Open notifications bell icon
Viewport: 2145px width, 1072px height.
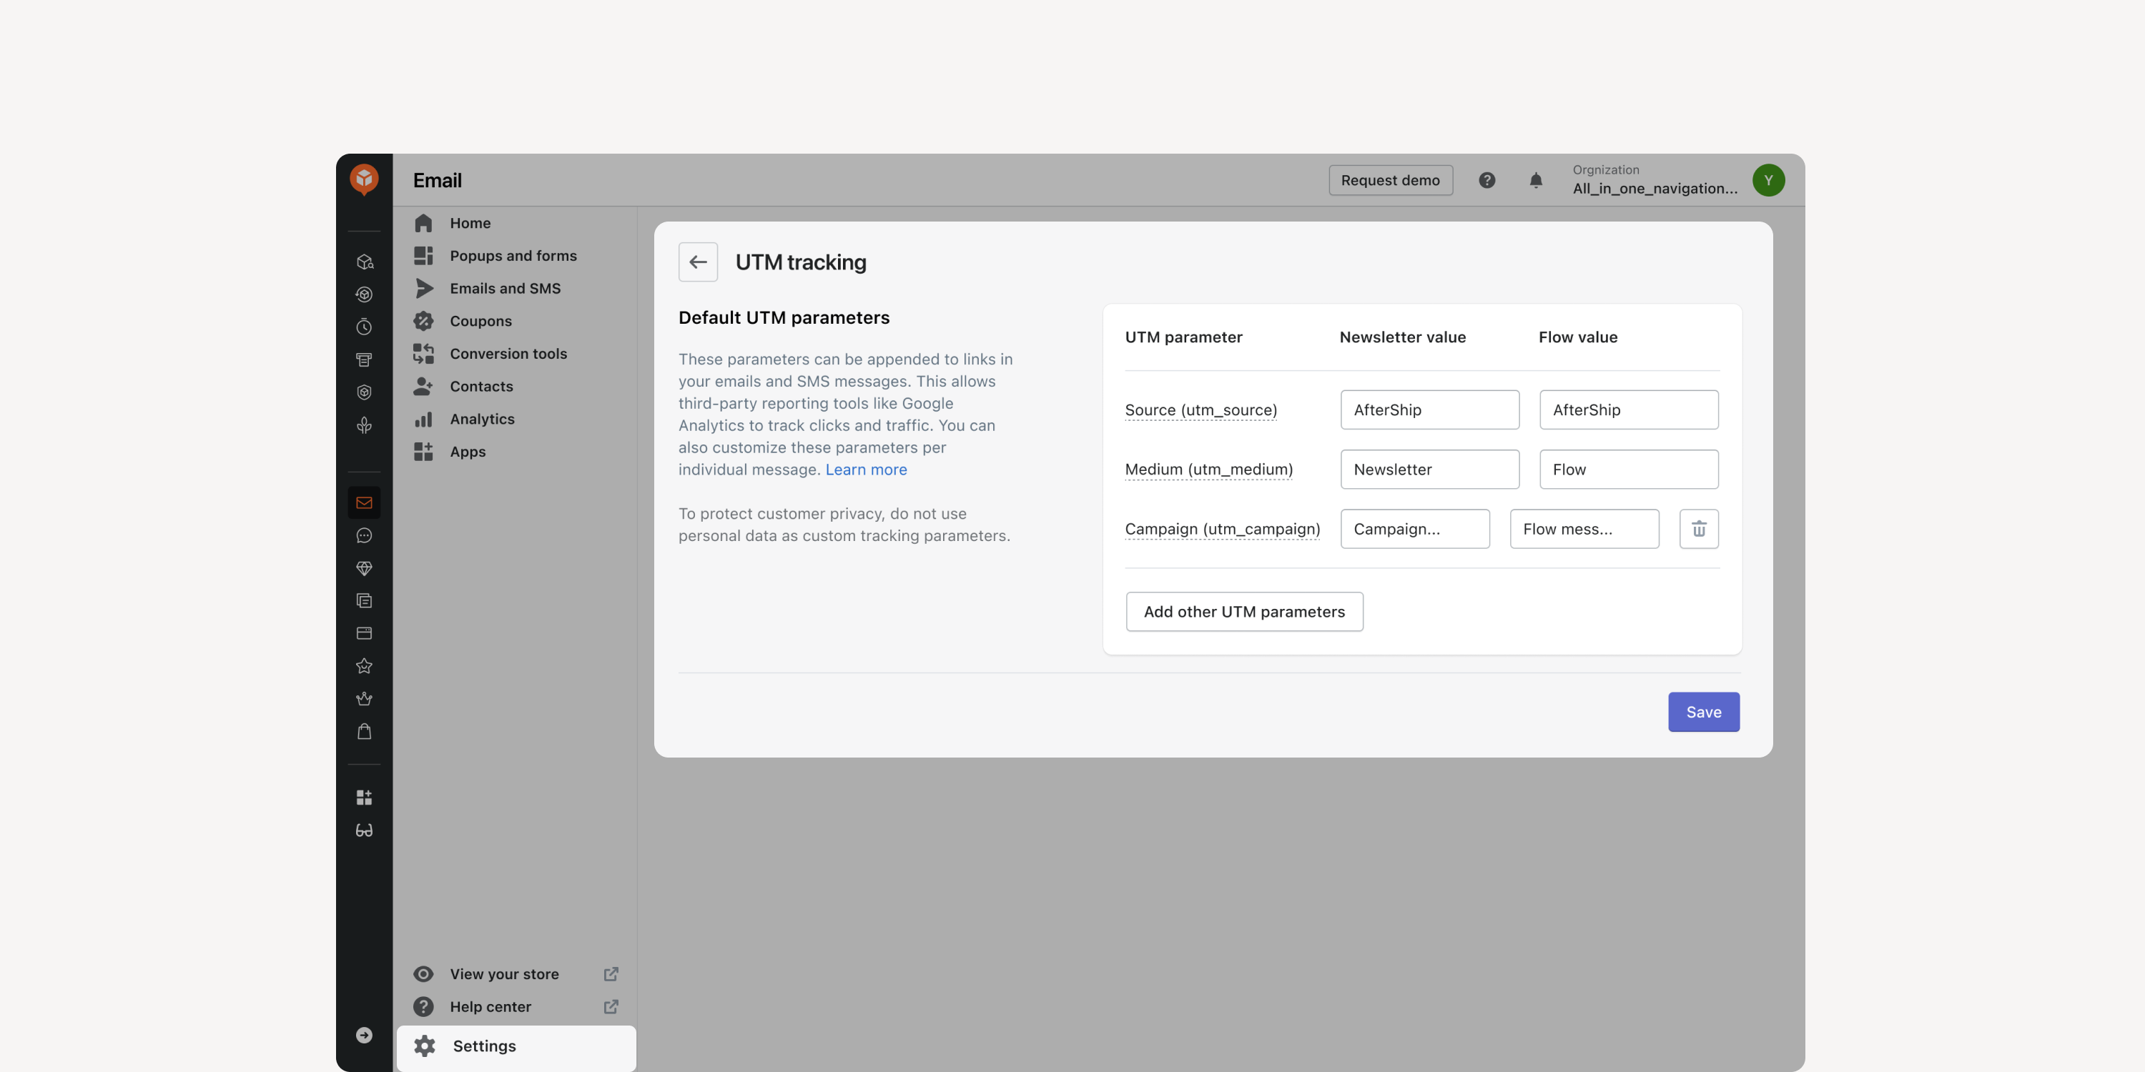[x=1536, y=180]
